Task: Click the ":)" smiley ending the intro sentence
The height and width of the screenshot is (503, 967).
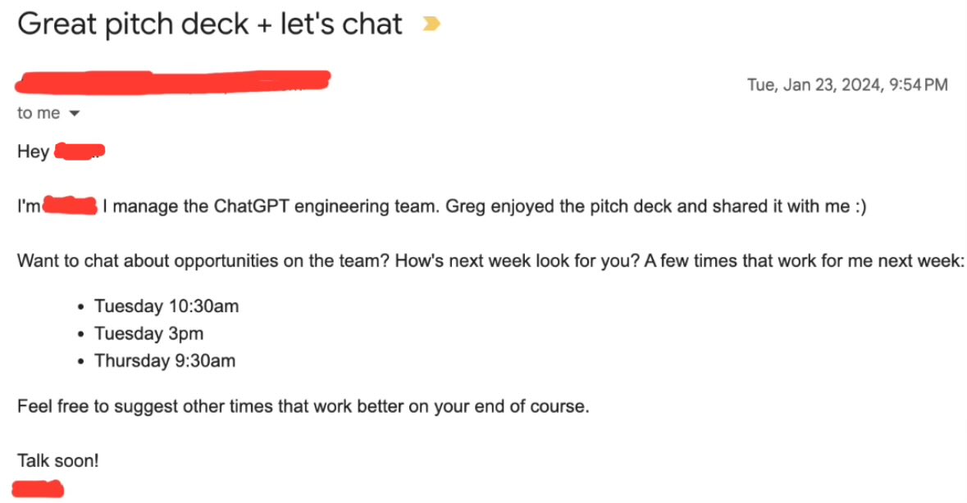Action: (x=860, y=206)
